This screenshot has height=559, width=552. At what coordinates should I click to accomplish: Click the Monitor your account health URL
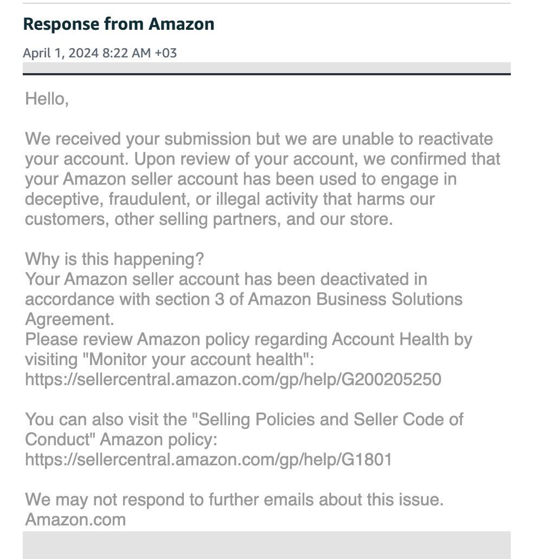[x=233, y=379]
